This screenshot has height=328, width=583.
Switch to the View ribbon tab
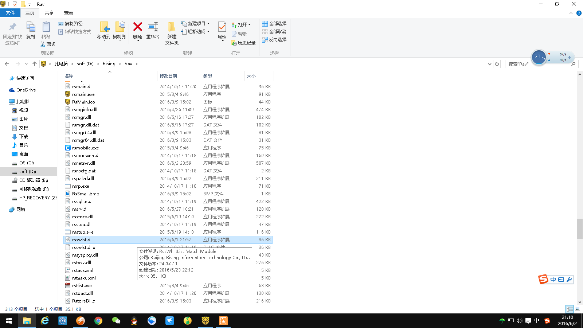click(x=69, y=13)
